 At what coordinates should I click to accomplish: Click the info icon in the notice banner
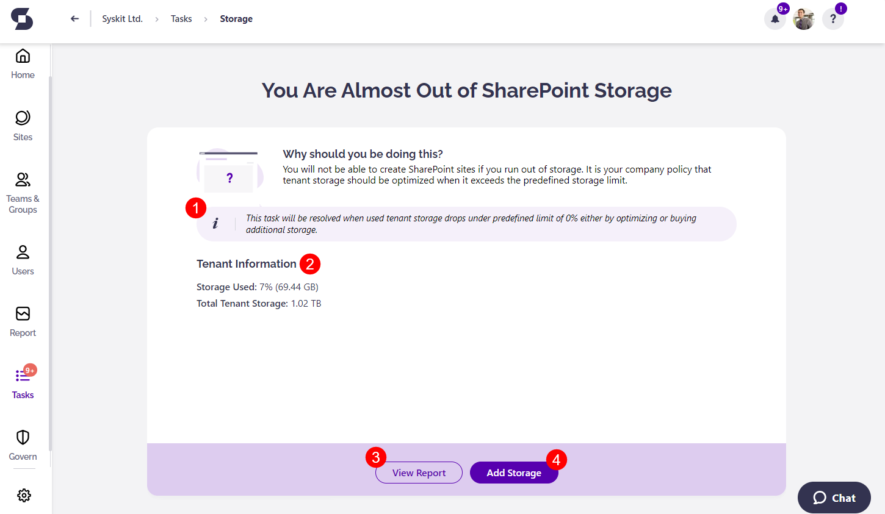click(x=215, y=224)
